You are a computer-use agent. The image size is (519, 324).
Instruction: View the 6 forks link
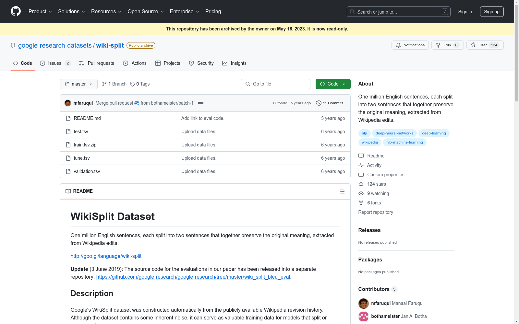coord(370,203)
